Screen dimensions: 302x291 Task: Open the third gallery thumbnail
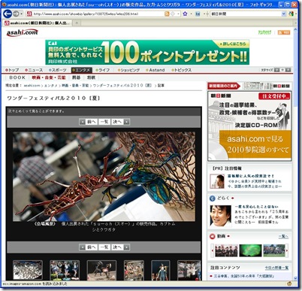101,270
